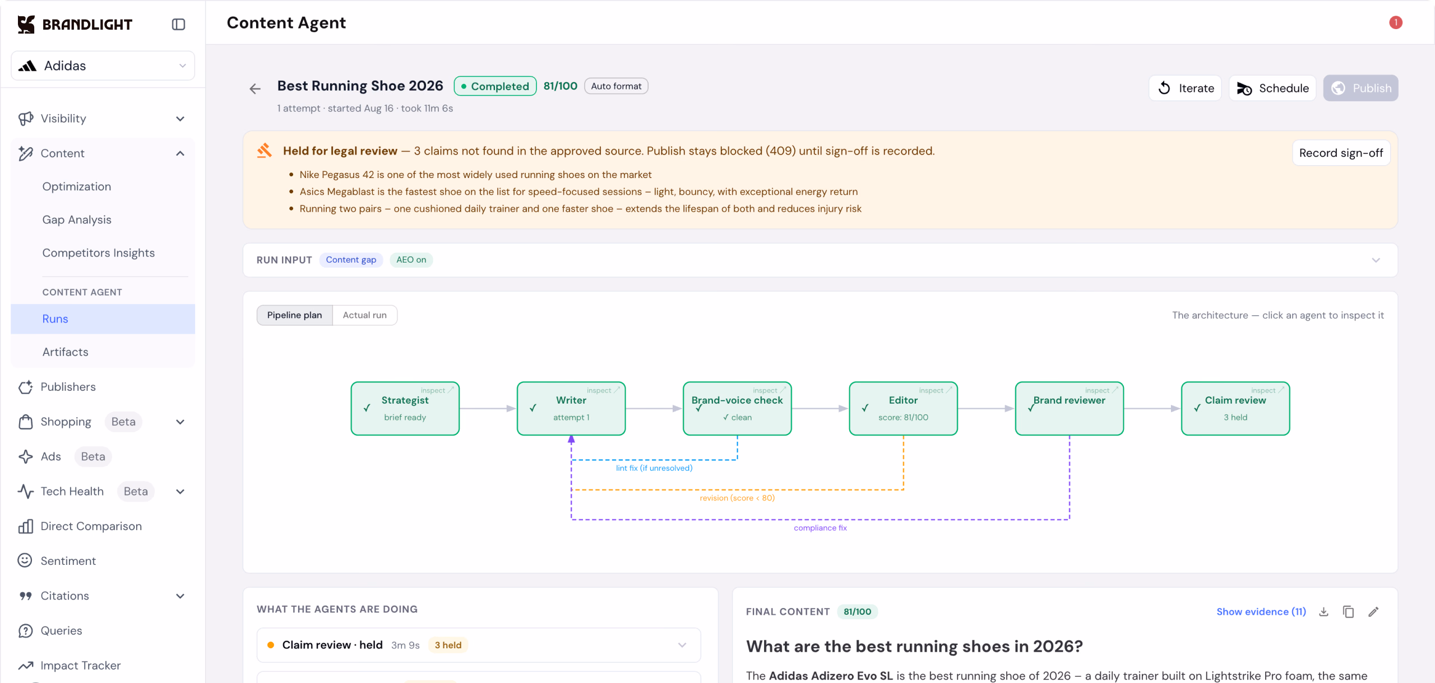The width and height of the screenshot is (1435, 683).
Task: Open the Sentiment page
Action: tap(103, 561)
